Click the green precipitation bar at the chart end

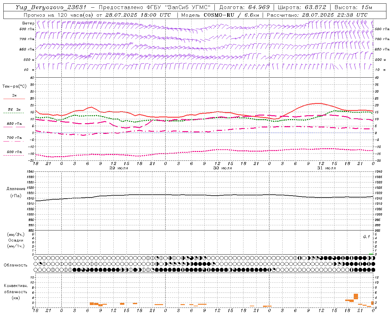371,254
